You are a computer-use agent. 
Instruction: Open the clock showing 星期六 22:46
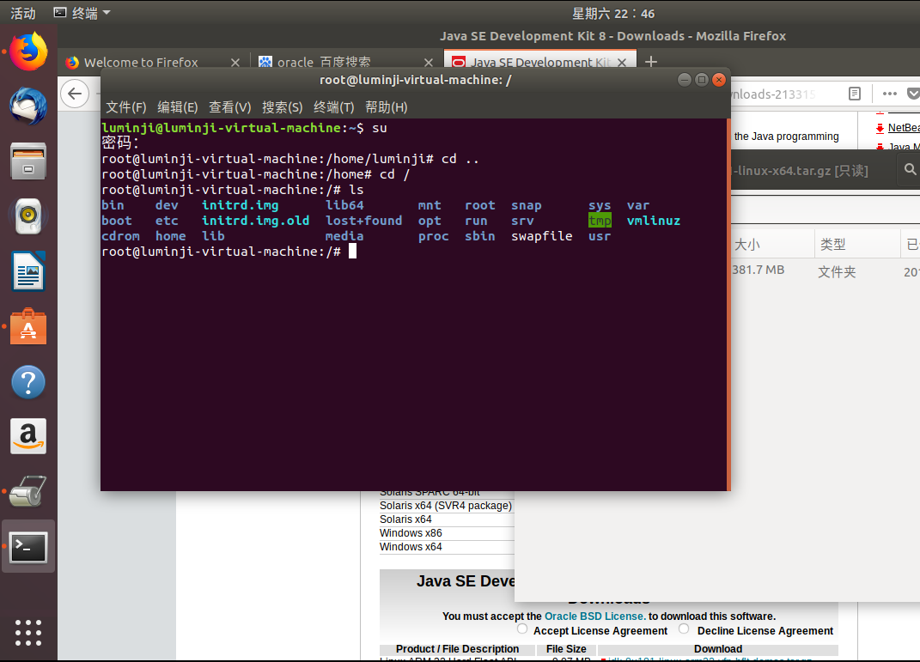613,14
